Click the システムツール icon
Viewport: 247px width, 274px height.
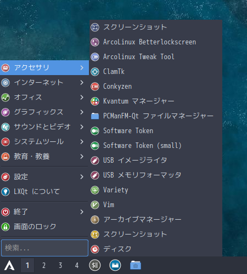(5, 142)
